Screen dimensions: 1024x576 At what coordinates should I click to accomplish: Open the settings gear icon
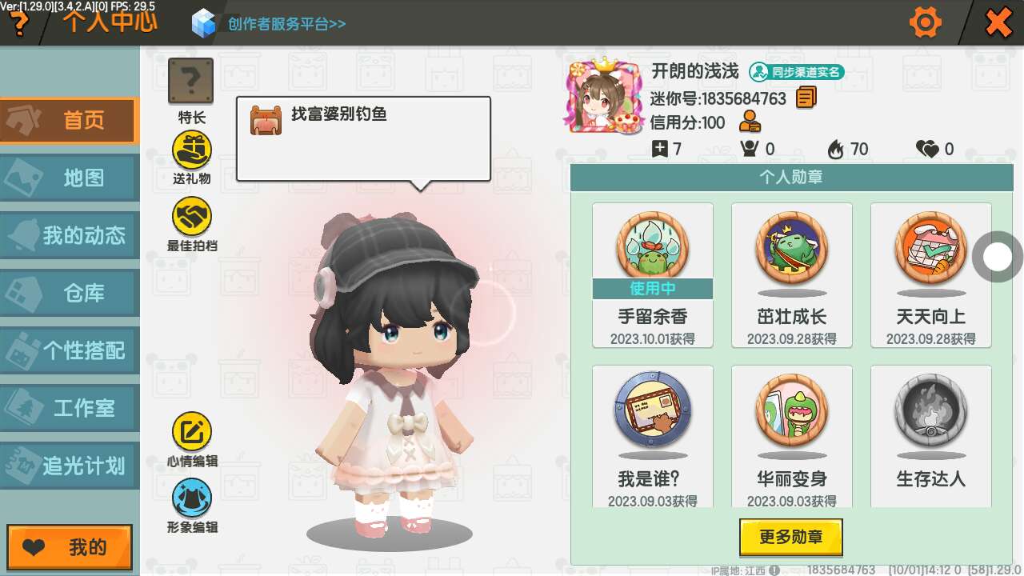(x=926, y=22)
